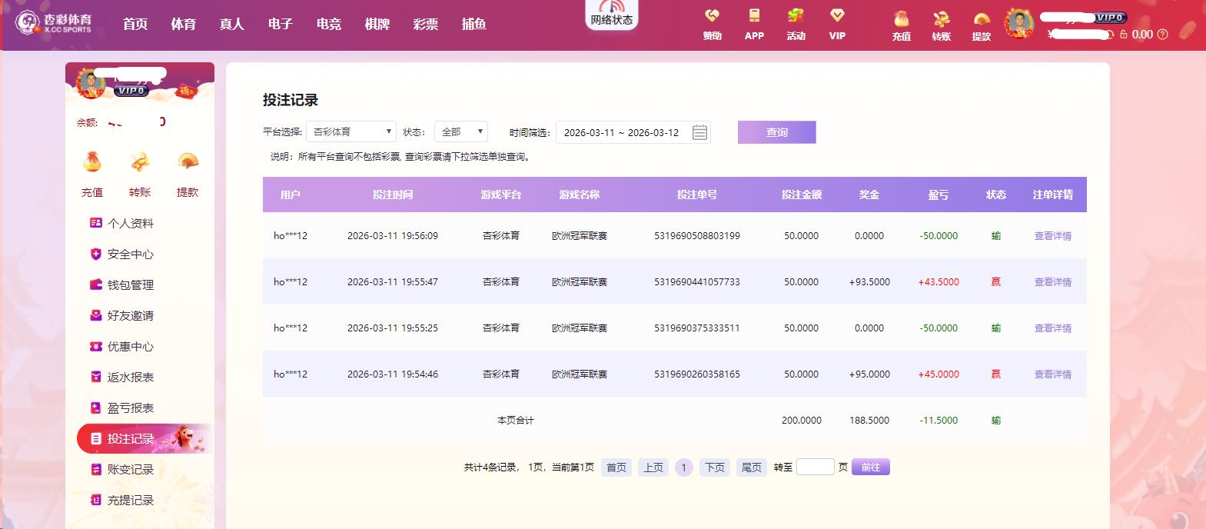The image size is (1206, 529).
Task: Click the 赞助 sponsorship icon in header
Action: (712, 17)
